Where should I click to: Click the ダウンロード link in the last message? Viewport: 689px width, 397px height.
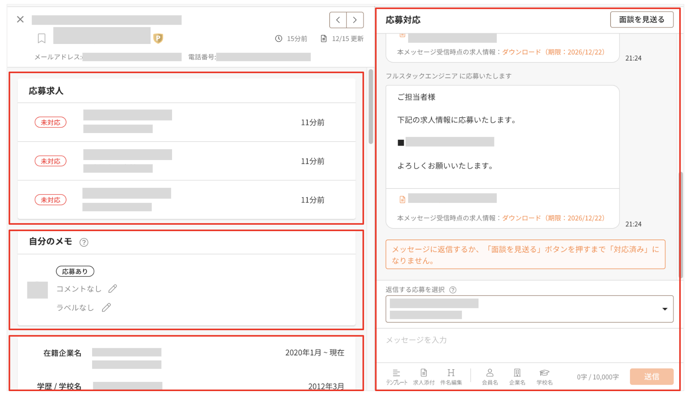[521, 218]
